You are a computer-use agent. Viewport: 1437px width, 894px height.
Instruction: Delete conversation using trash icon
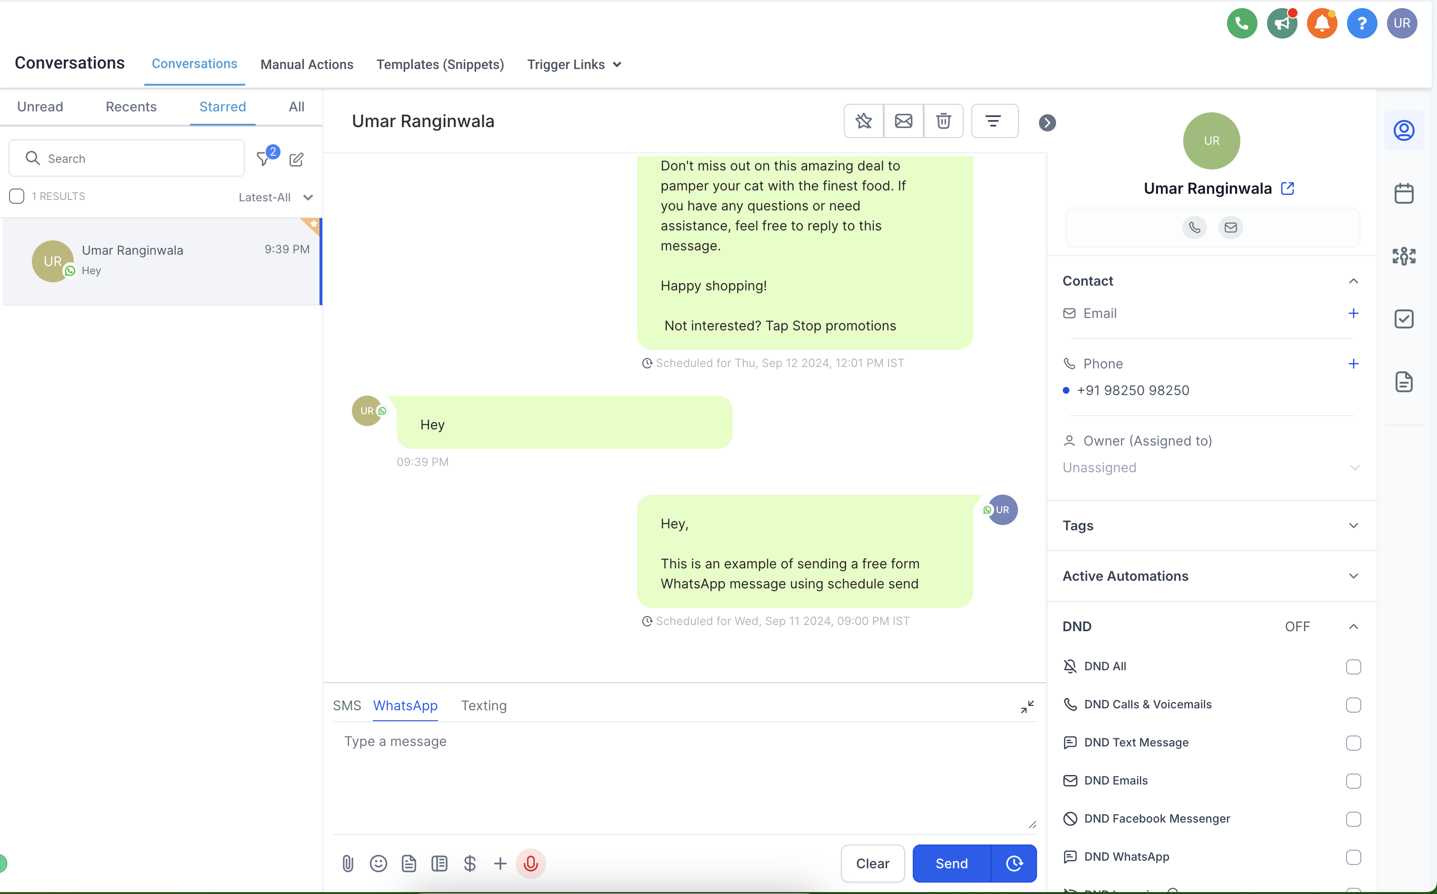943,121
